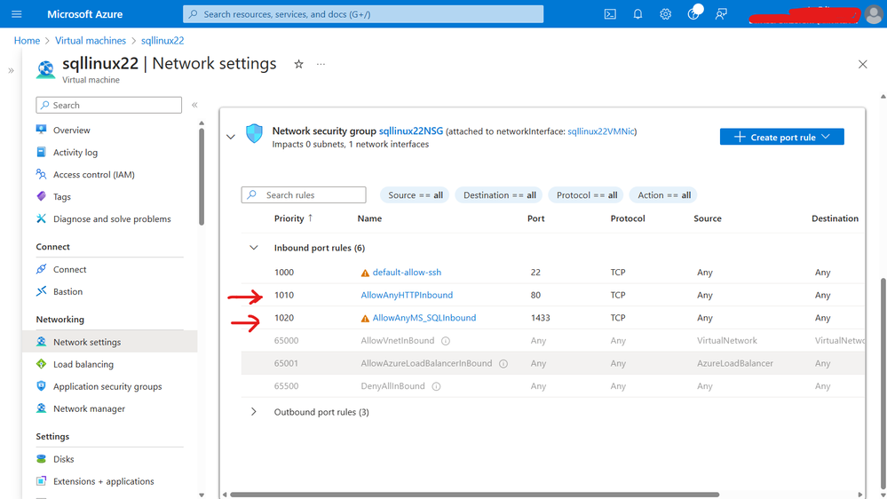Viewport: 887px width, 499px height.
Task: Go to Home breadcrumb
Action: pyautogui.click(x=28, y=41)
